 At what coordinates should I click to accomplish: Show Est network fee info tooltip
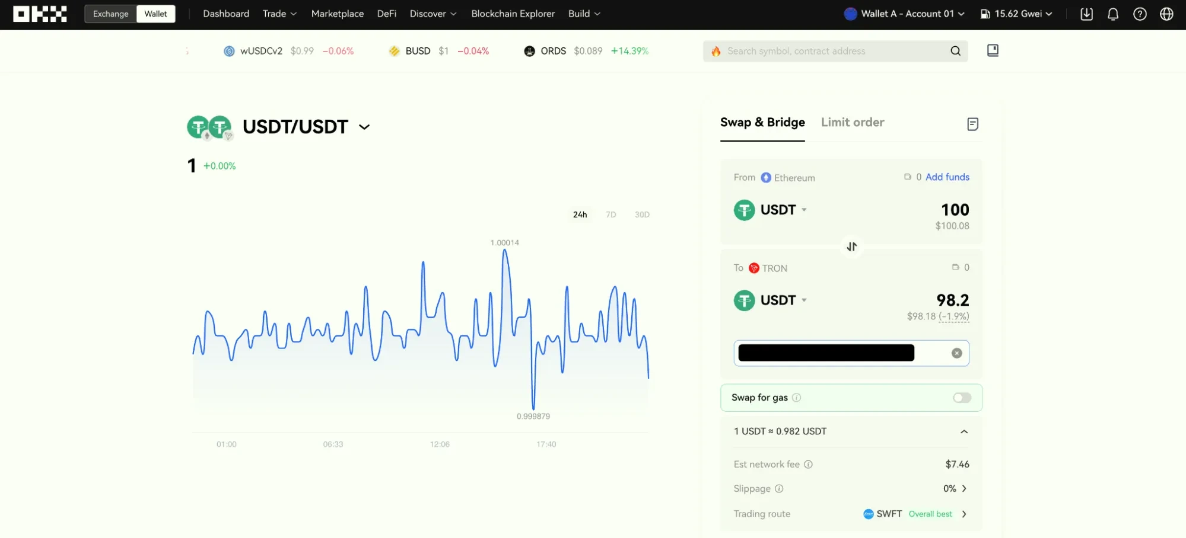tap(808, 465)
